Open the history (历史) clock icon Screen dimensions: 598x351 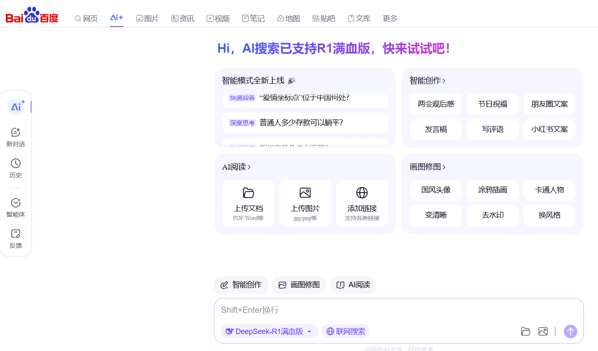[16, 164]
